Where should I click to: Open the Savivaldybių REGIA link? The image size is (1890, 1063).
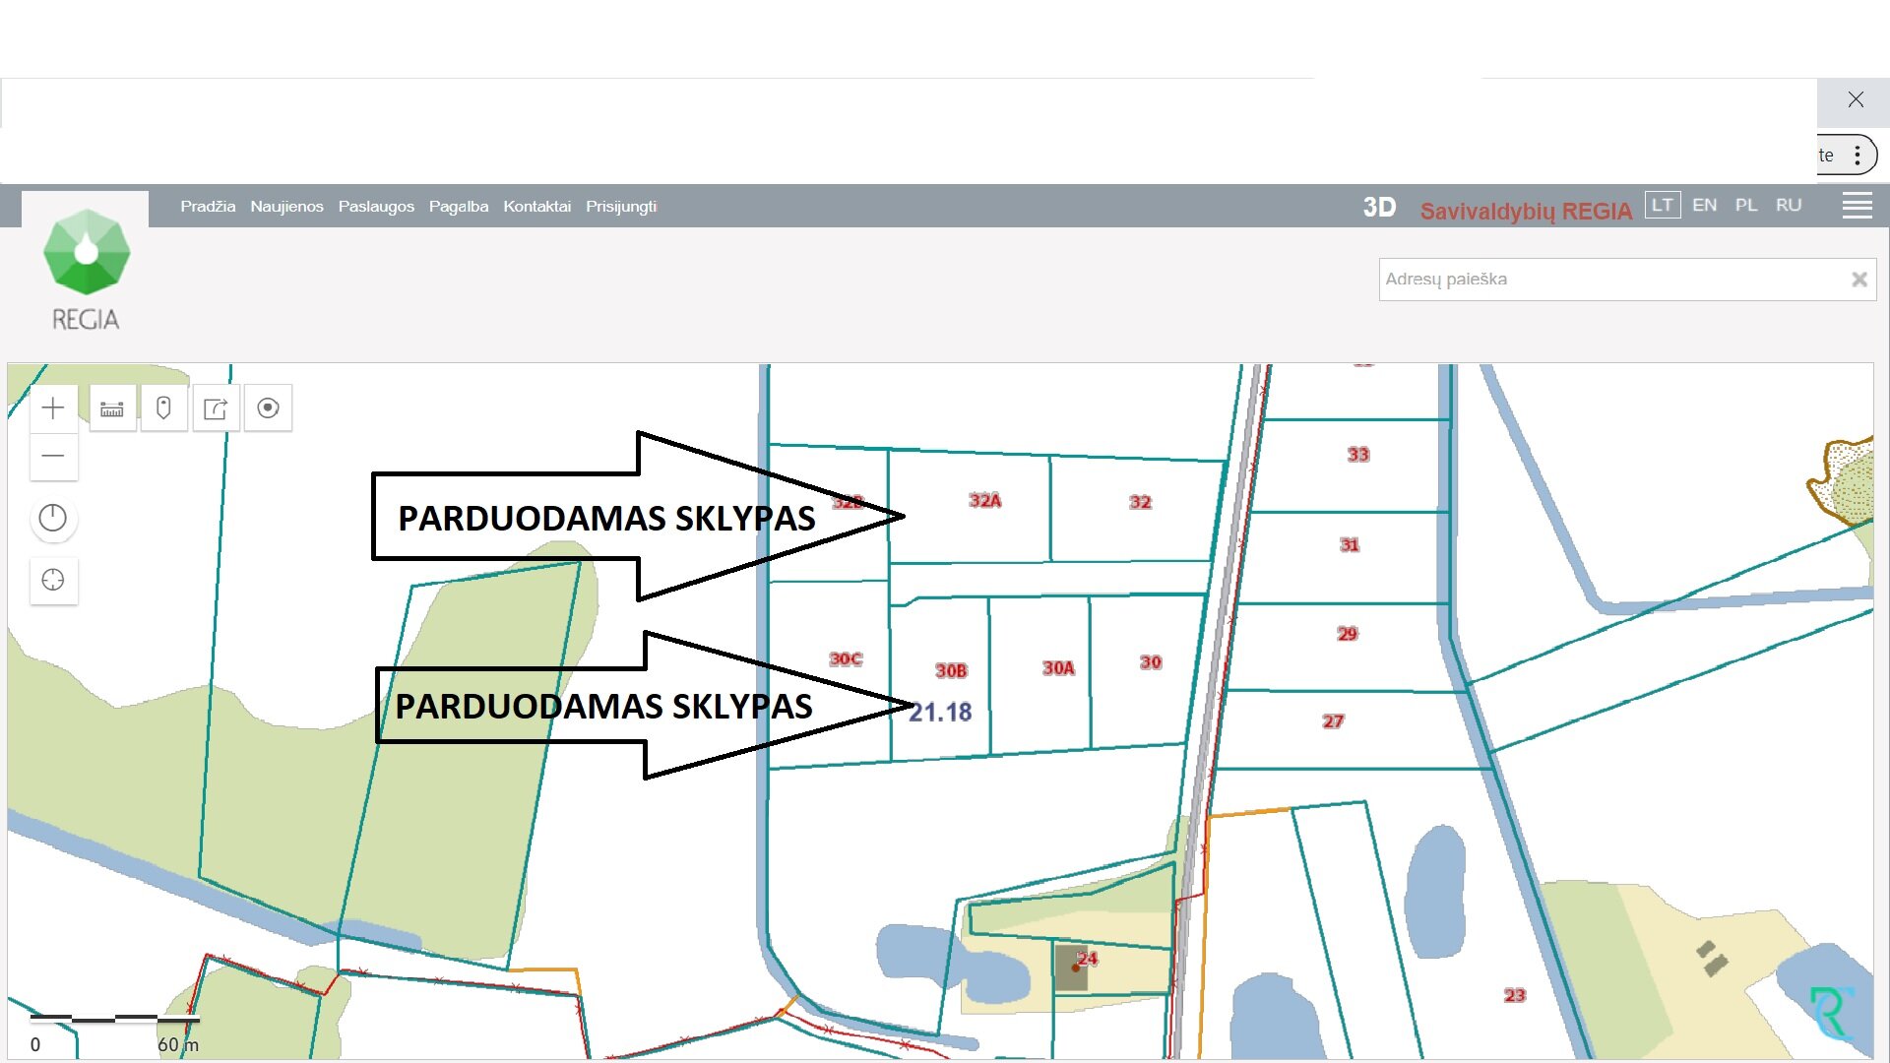[x=1526, y=211]
